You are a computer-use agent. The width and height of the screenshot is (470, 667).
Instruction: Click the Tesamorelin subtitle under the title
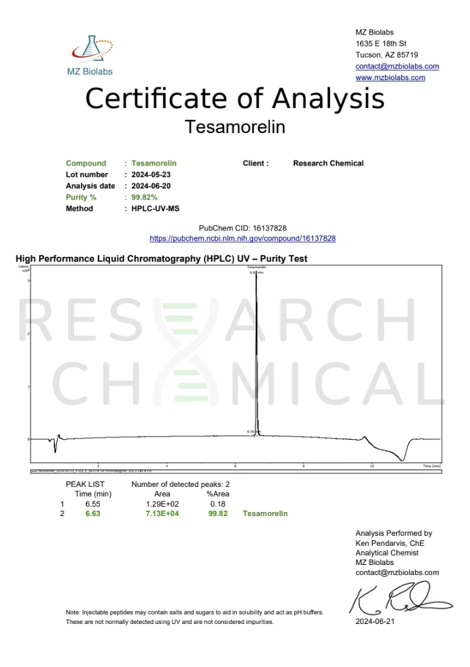[x=235, y=126]
